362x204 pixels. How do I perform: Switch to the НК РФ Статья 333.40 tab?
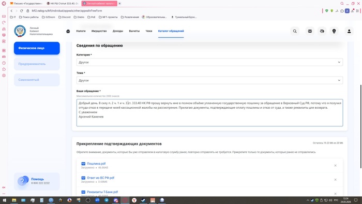click(63, 4)
